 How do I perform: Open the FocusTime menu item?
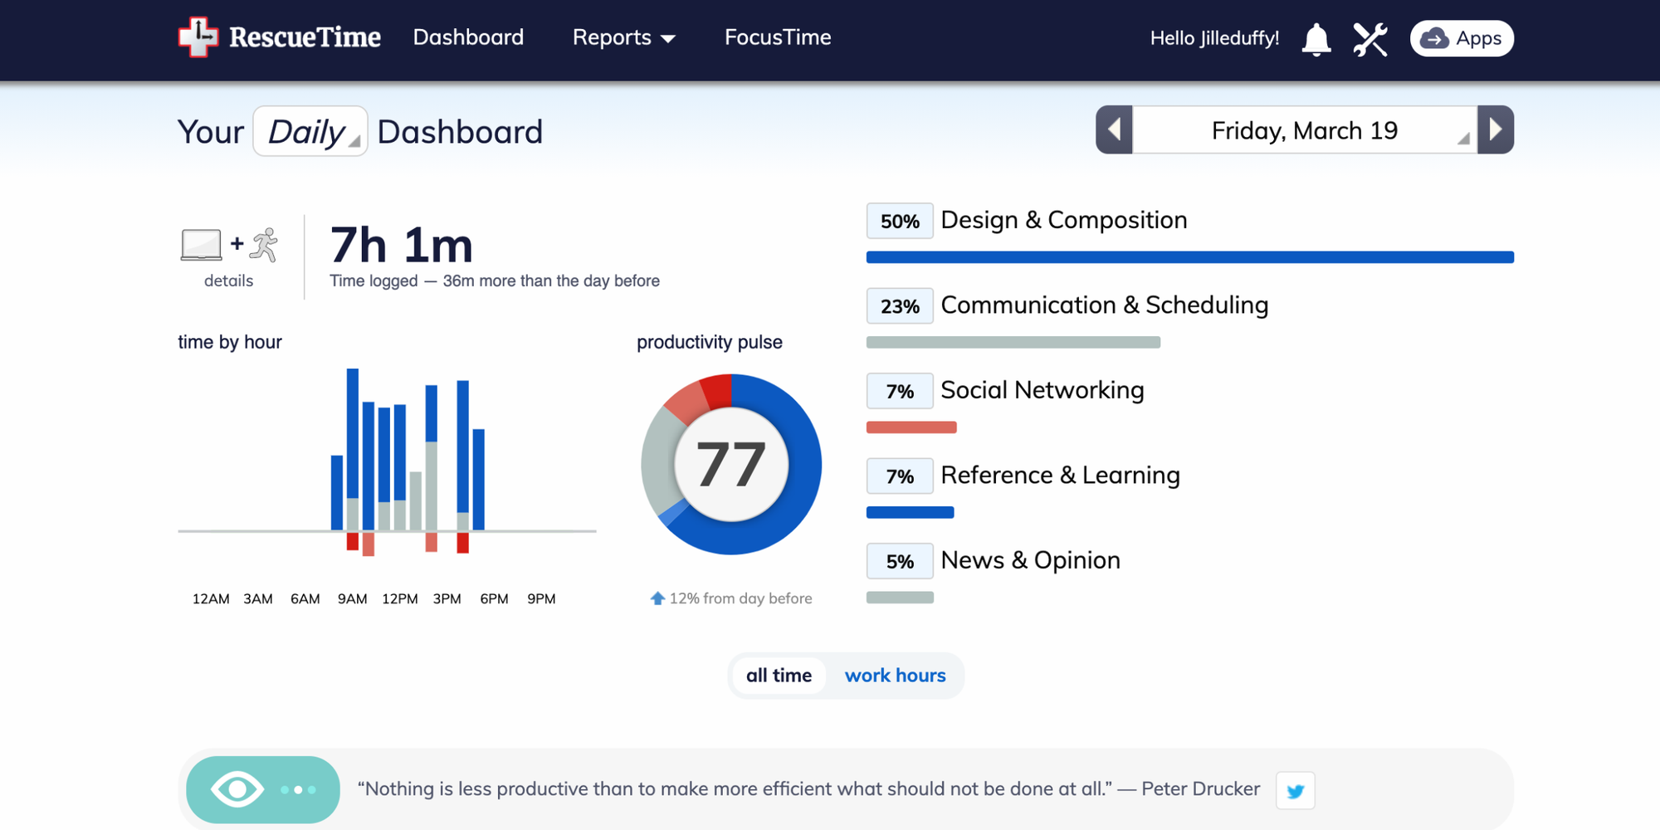point(777,37)
